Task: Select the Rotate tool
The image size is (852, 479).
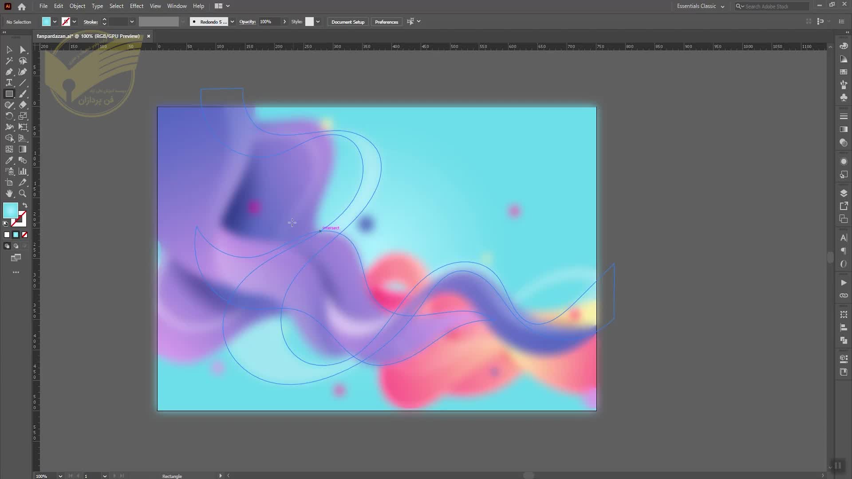Action: (9, 116)
